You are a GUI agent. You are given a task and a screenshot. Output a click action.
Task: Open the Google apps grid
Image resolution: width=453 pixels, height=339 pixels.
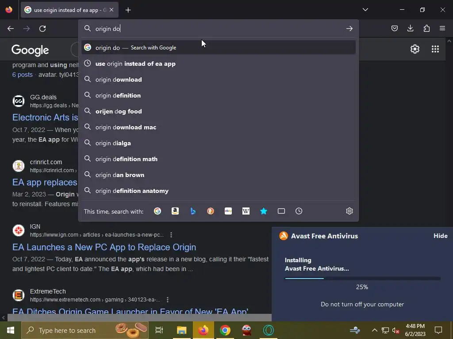pos(435,49)
